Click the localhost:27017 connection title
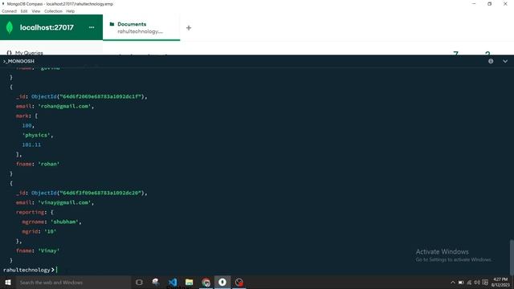The height and width of the screenshot is (289, 514). click(x=47, y=27)
